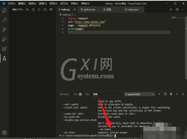
Task: Click the --cache-dir <dir> terminal text
Action: pyautogui.click(x=73, y=114)
